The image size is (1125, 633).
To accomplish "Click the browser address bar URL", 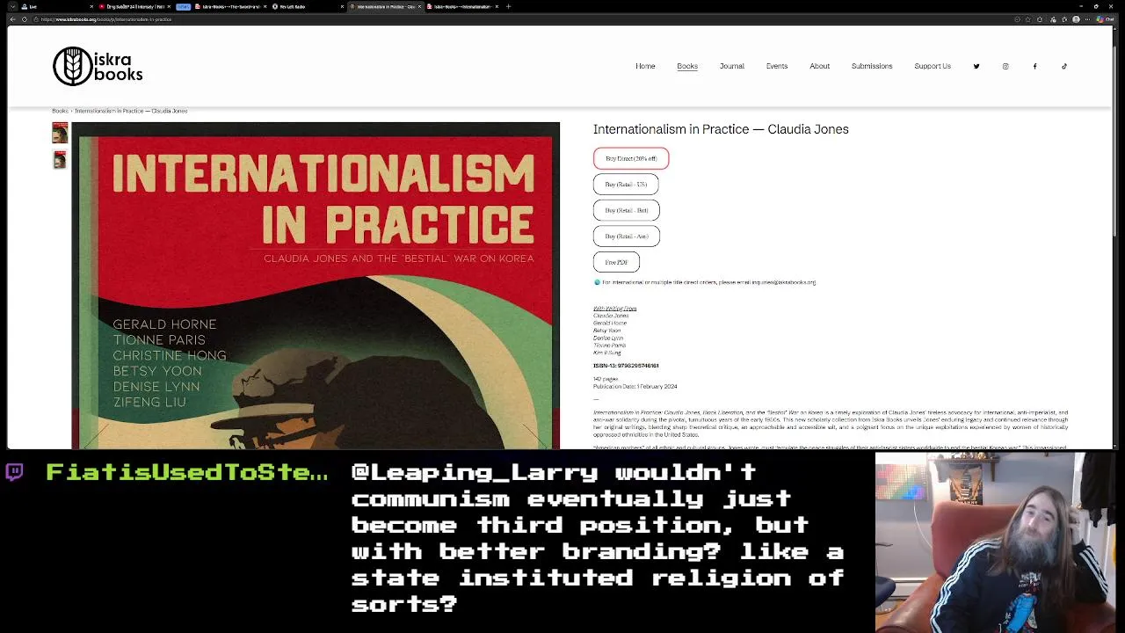I will tap(105, 19).
